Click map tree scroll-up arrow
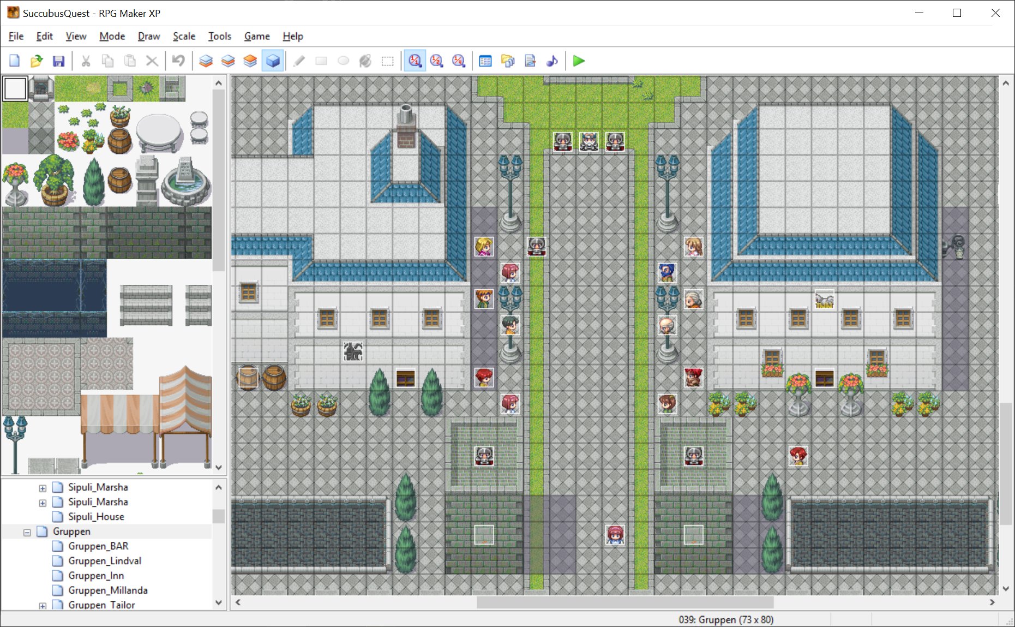This screenshot has height=627, width=1015. [219, 487]
